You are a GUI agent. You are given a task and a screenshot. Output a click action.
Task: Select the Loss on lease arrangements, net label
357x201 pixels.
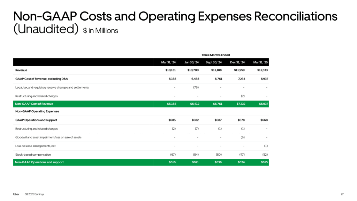click(35, 146)
